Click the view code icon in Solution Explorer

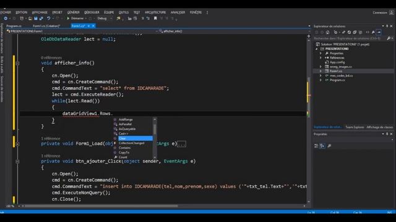pos(368,32)
